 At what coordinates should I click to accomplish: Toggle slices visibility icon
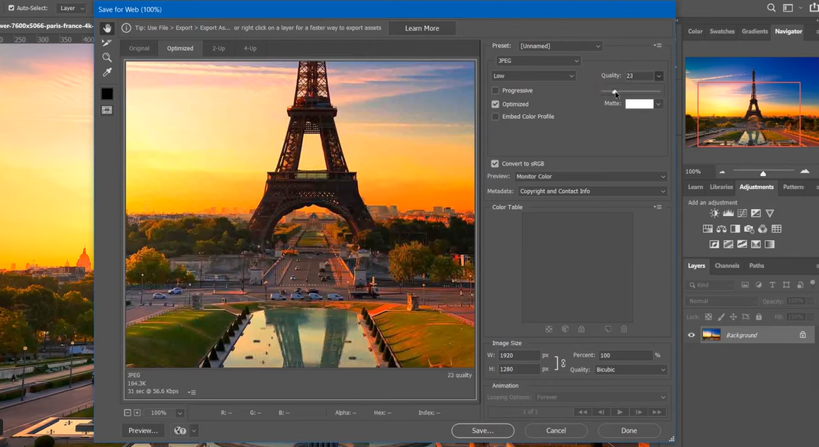(x=107, y=110)
